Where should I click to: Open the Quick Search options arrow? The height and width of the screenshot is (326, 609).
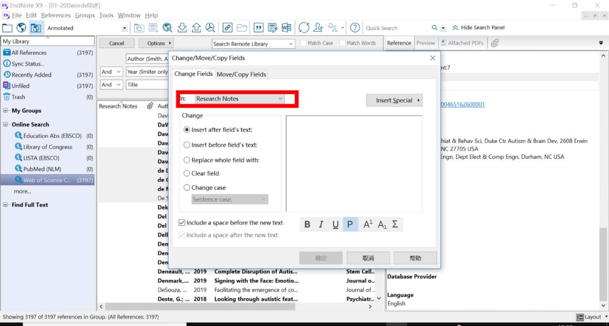(443, 28)
